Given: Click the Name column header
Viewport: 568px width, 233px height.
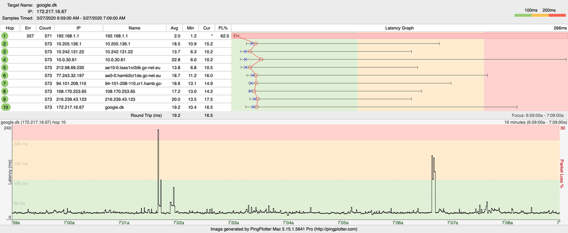Looking at the screenshot, I should (x=134, y=27).
